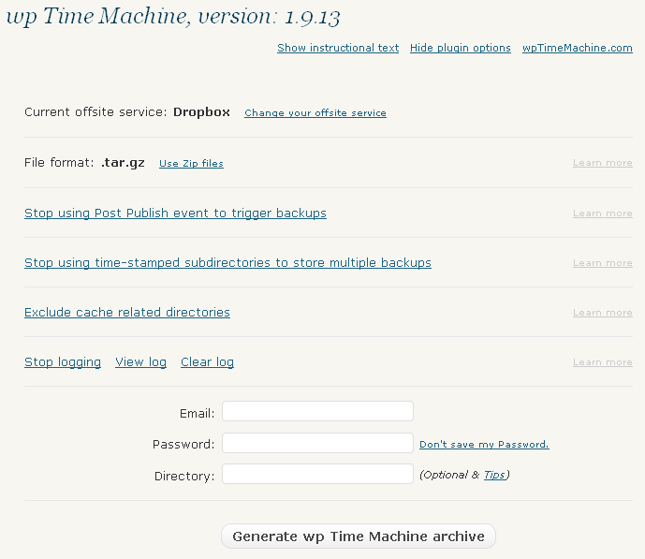Change your offsite service from Dropbox
The image size is (645, 559).
315,113
